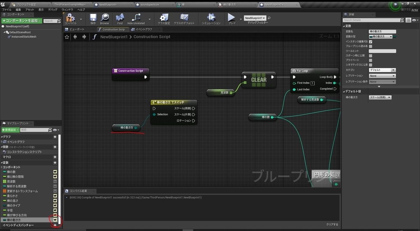Add event dispatcher with plus button
This screenshot has width=420, height=231.
click(x=55, y=225)
